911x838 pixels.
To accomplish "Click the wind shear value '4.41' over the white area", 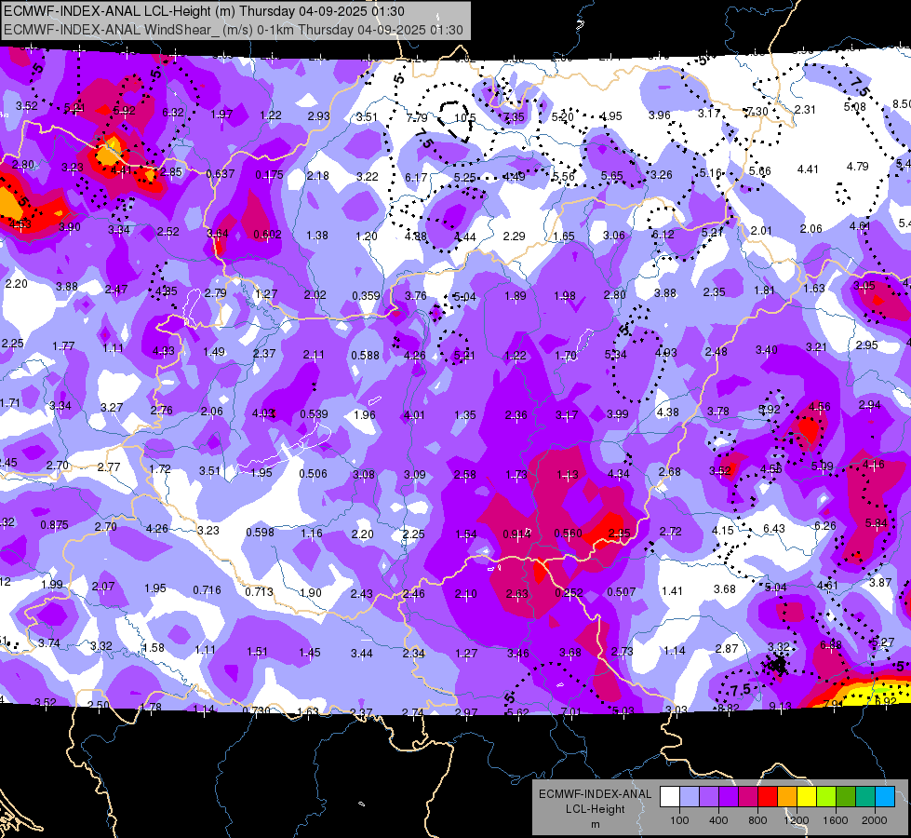I will (808, 169).
